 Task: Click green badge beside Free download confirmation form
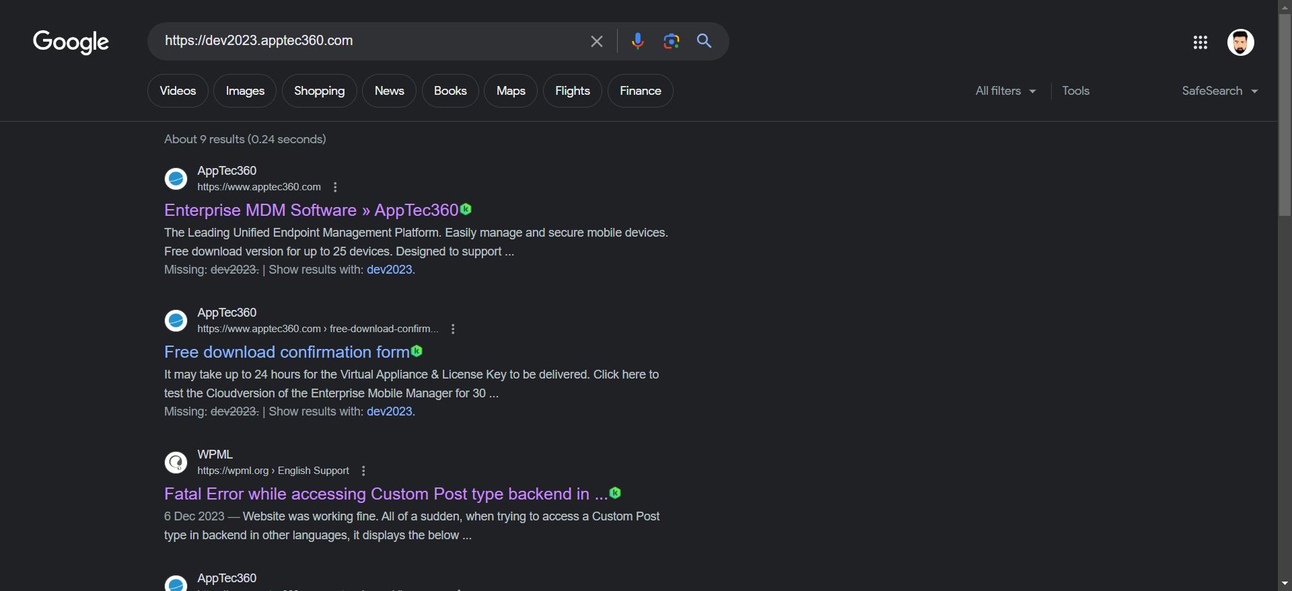pos(417,351)
